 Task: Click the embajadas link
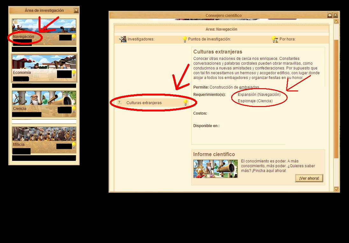[x=249, y=87]
